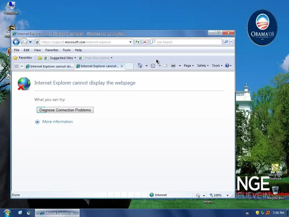This screenshot has height=217, width=289.
Task: Expand Home button dropdown arrow
Action: click(x=146, y=66)
